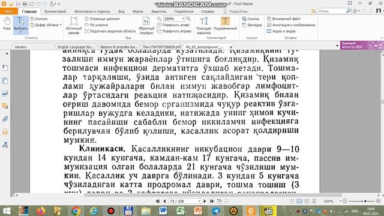Switch to English Language Stu... document tab

(76, 47)
